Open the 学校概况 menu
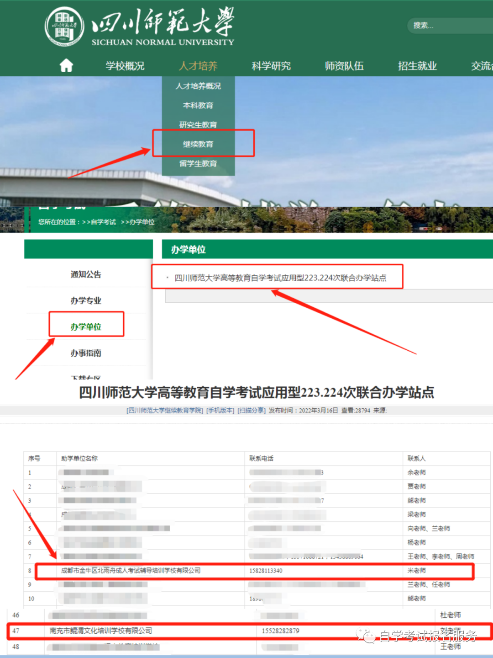This screenshot has height=658, width=493. coord(125,66)
